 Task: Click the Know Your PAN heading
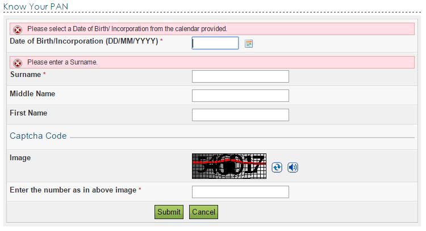(36, 6)
